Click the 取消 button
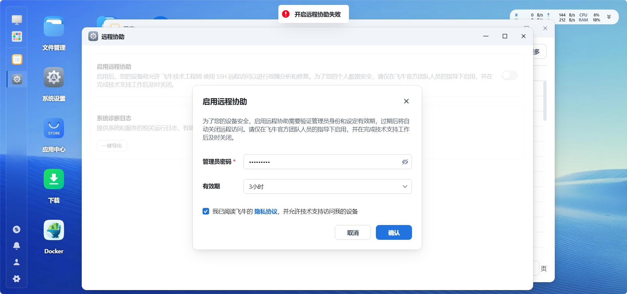Screen dimensions: 627x294 click(353, 233)
